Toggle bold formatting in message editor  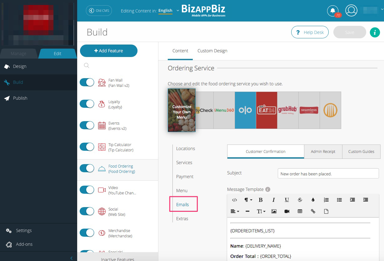[x=261, y=200]
